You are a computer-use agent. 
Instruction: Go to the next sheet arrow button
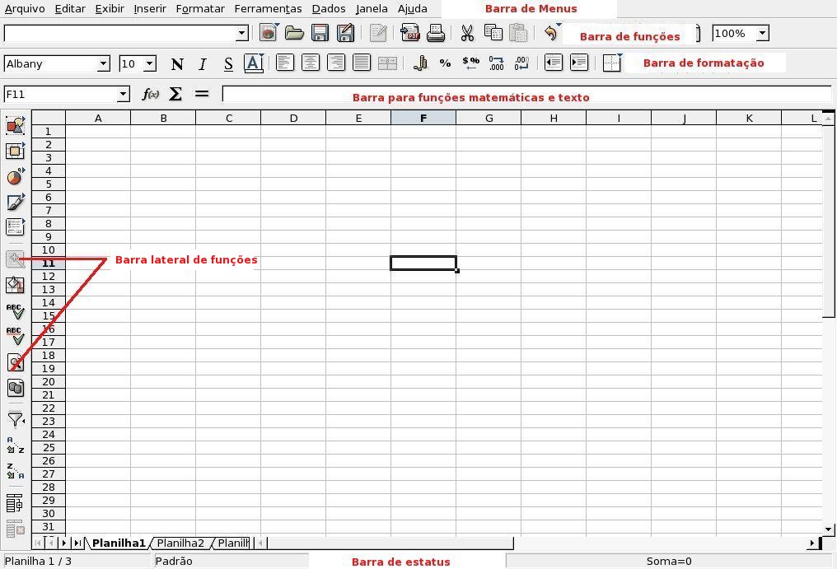pyautogui.click(x=64, y=543)
